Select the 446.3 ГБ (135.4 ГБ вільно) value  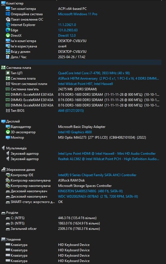click(77, 218)
